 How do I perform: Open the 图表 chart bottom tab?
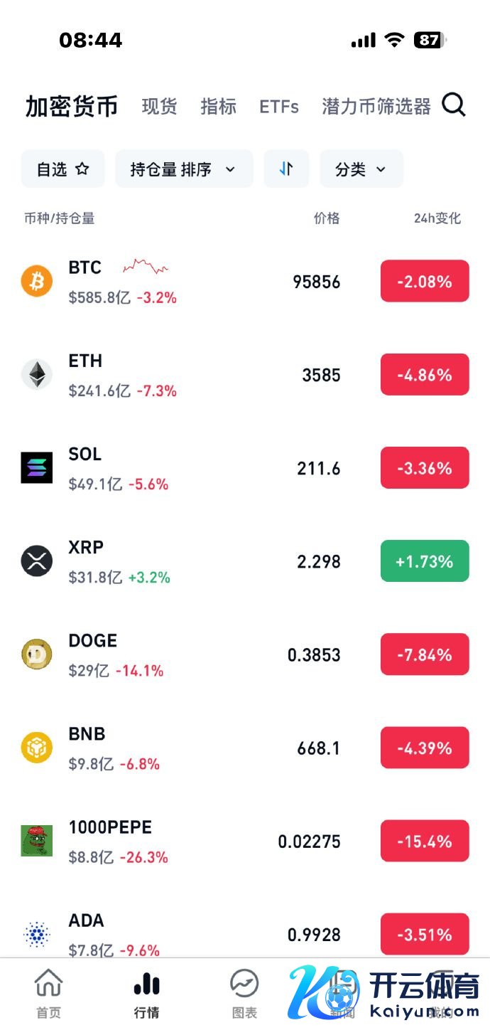[x=244, y=993]
